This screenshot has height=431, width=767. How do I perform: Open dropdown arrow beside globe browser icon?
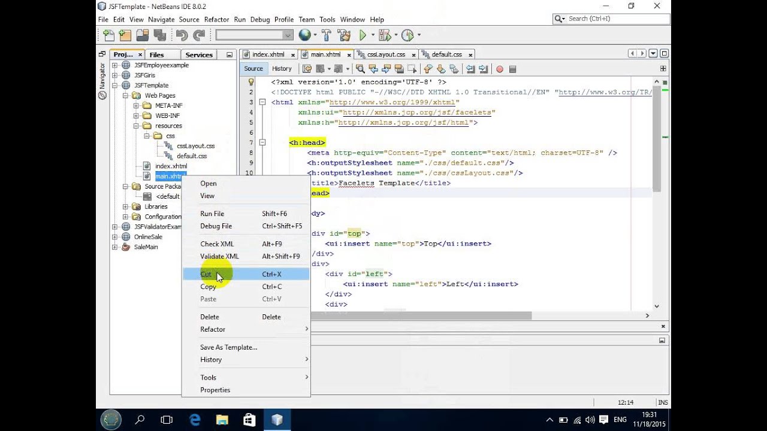(315, 35)
